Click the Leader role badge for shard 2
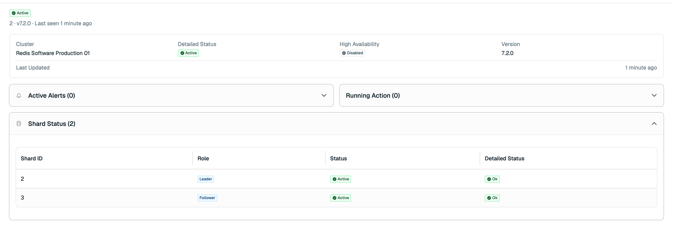673x228 pixels. pos(206,179)
